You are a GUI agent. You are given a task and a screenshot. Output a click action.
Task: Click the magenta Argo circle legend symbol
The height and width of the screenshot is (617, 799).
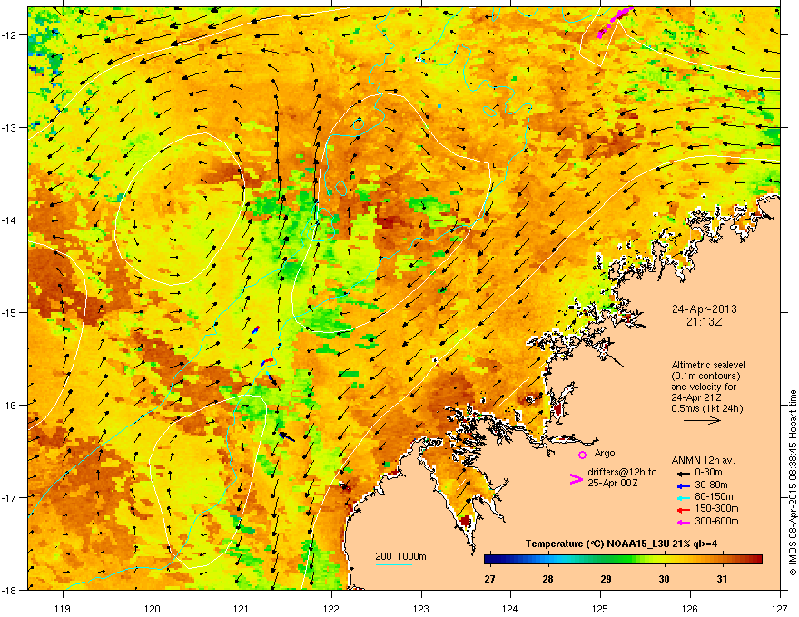pyautogui.click(x=582, y=455)
